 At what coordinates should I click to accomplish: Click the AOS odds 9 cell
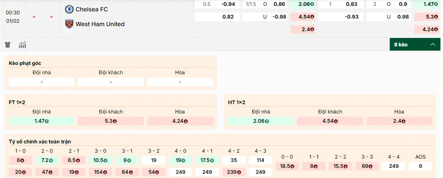click(420, 166)
